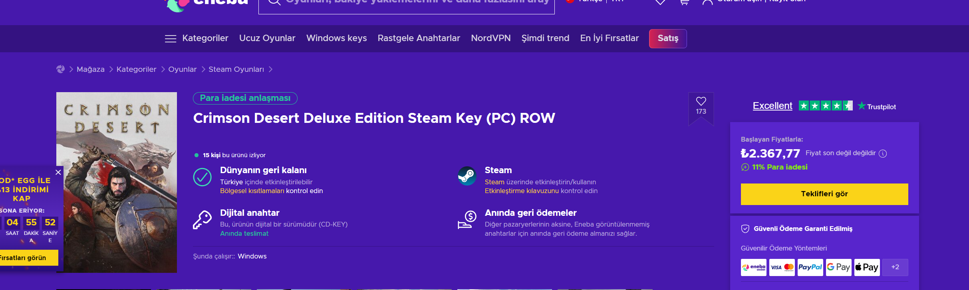Go to Mağaza breadcrumb
969x290 pixels.
tap(91, 69)
